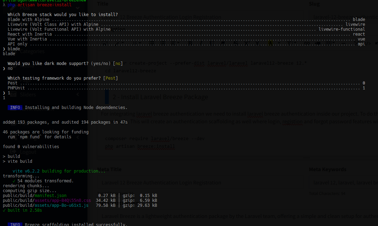Click Logout in the sidebar

click(x=28, y=152)
